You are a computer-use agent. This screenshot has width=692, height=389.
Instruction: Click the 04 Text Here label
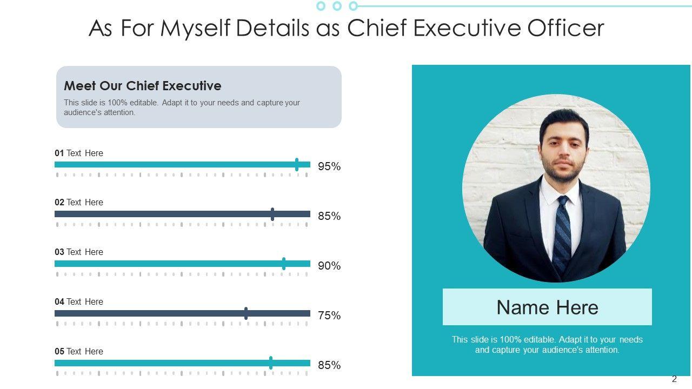79,302
